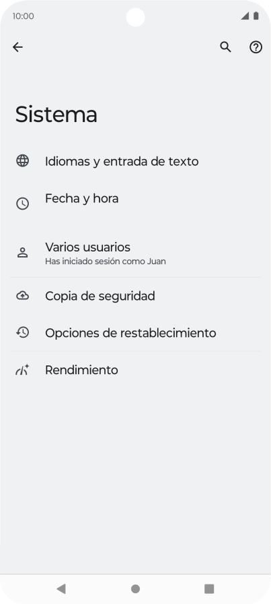The image size is (271, 604).
Task: Tap 'Has iniciado sesión como Juan' subtitle
Action: click(x=106, y=262)
